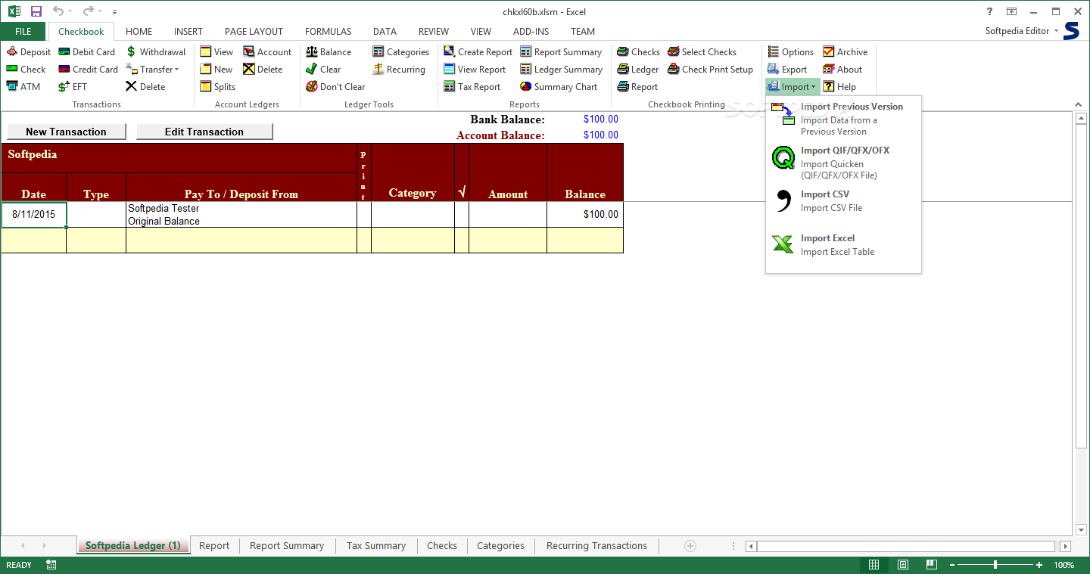The height and width of the screenshot is (574, 1090).
Task: Click Create Report
Action: coord(478,52)
